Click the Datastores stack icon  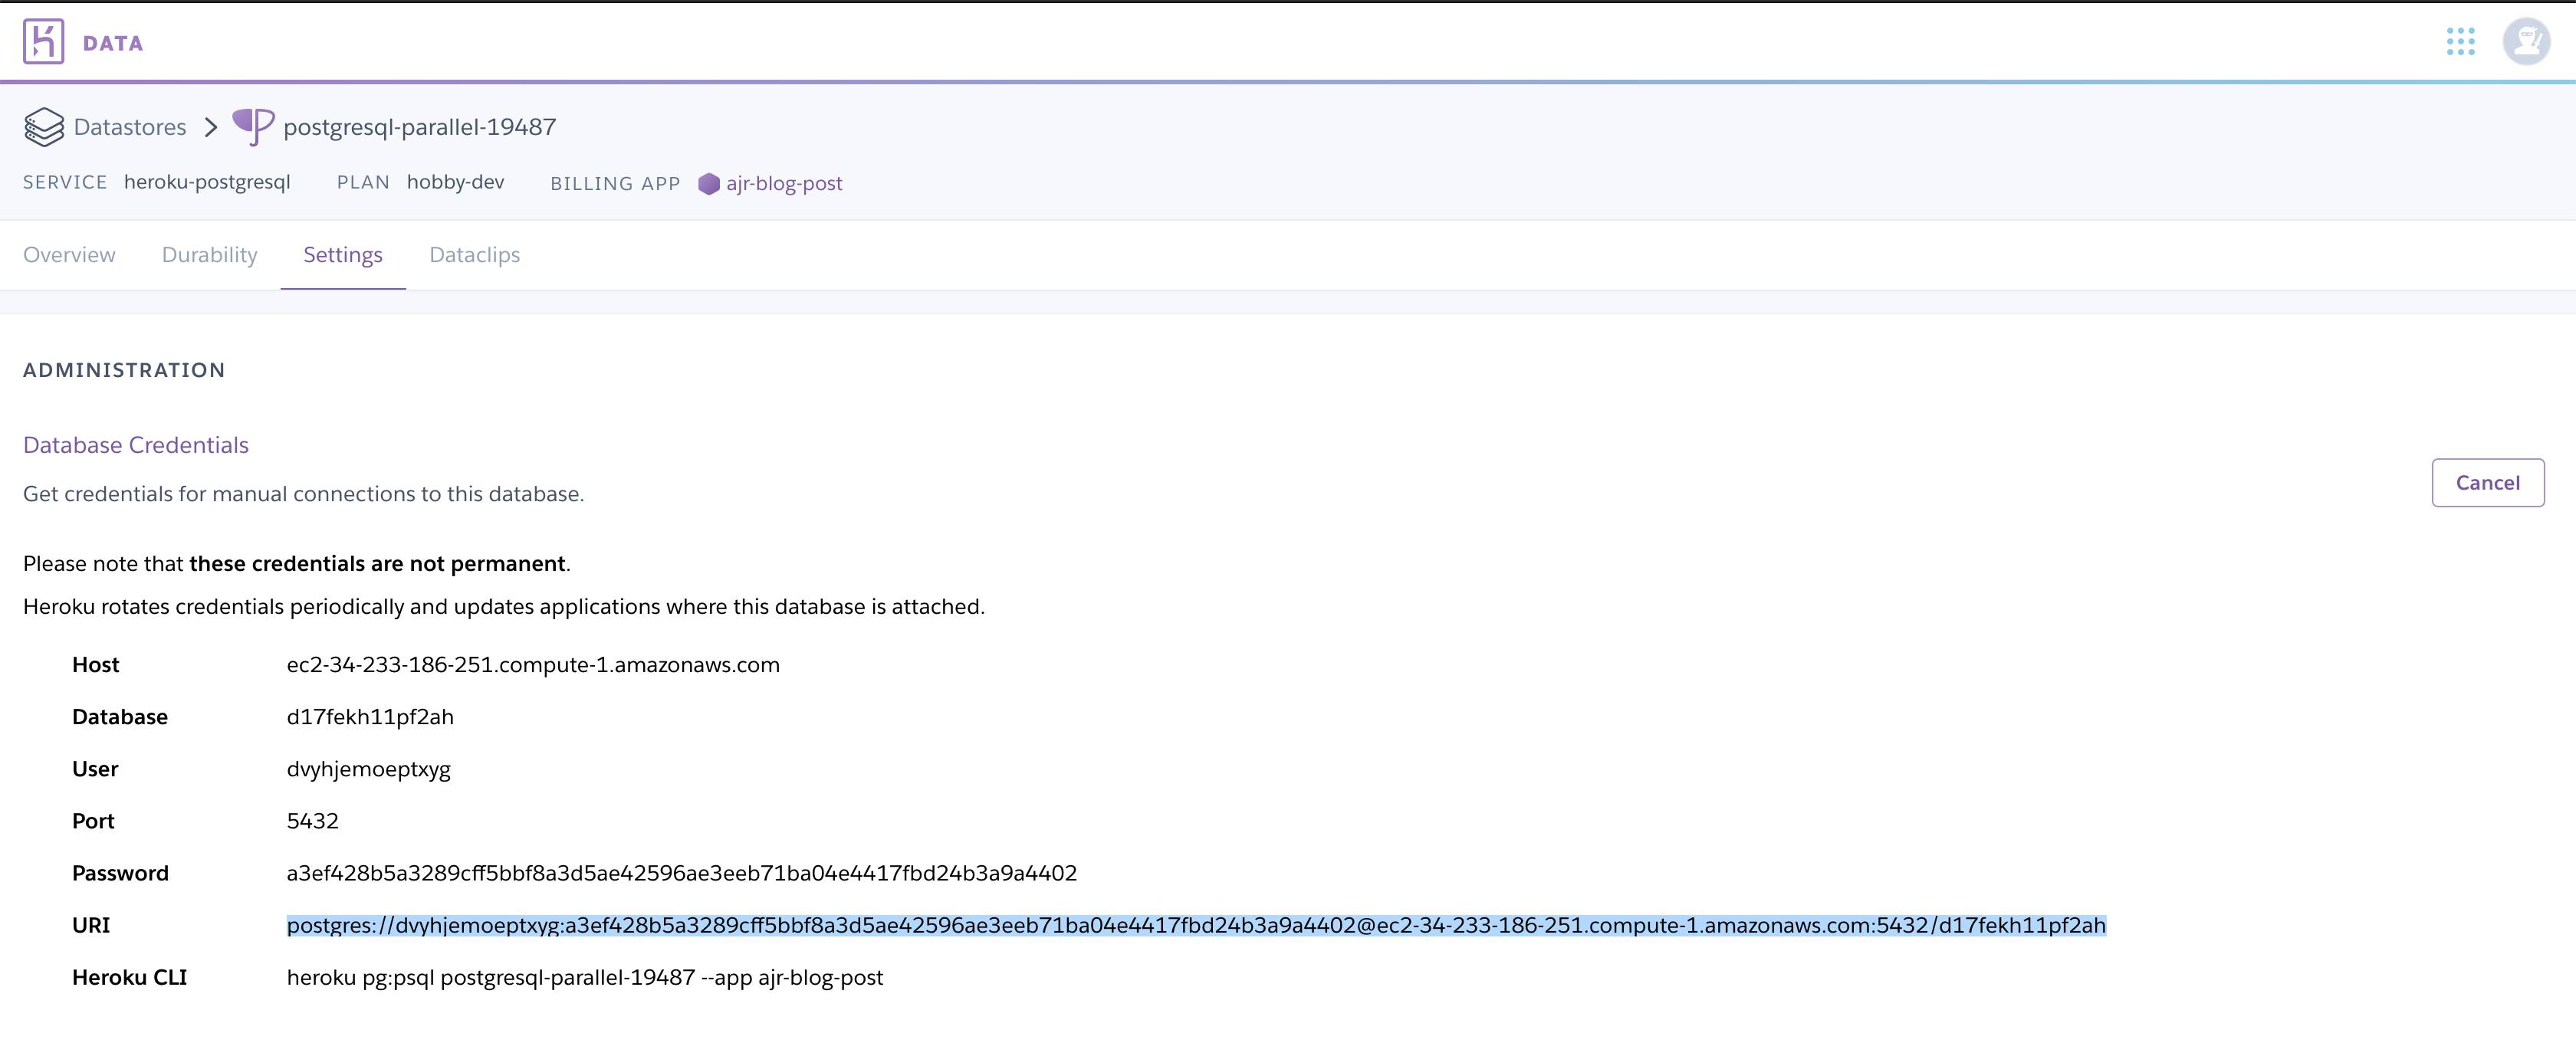[x=44, y=126]
